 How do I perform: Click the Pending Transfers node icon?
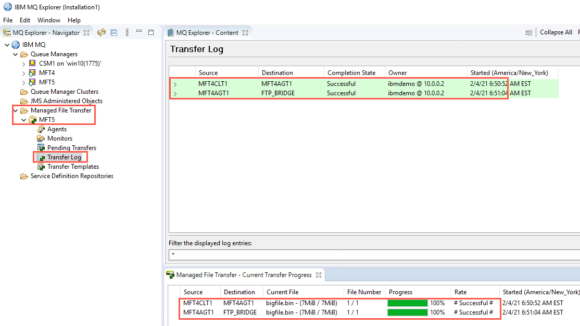click(41, 148)
